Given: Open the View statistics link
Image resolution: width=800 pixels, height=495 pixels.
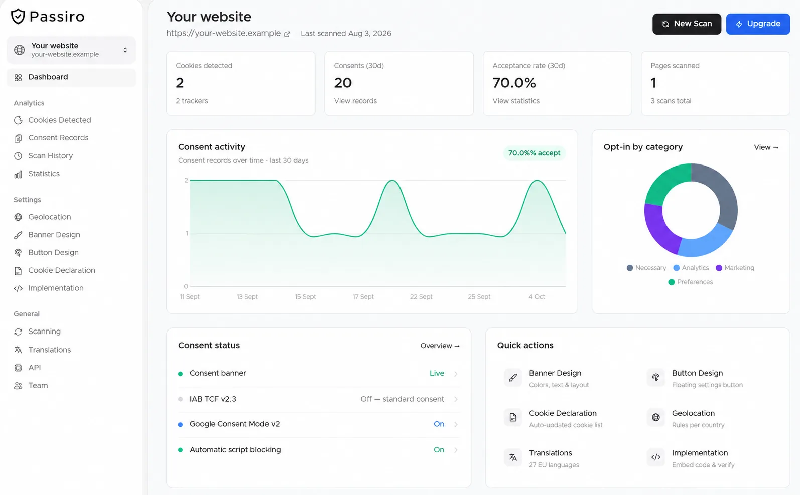Looking at the screenshot, I should [x=516, y=101].
